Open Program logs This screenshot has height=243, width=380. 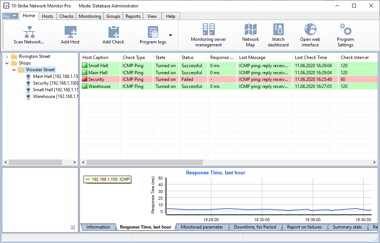pyautogui.click(x=153, y=35)
